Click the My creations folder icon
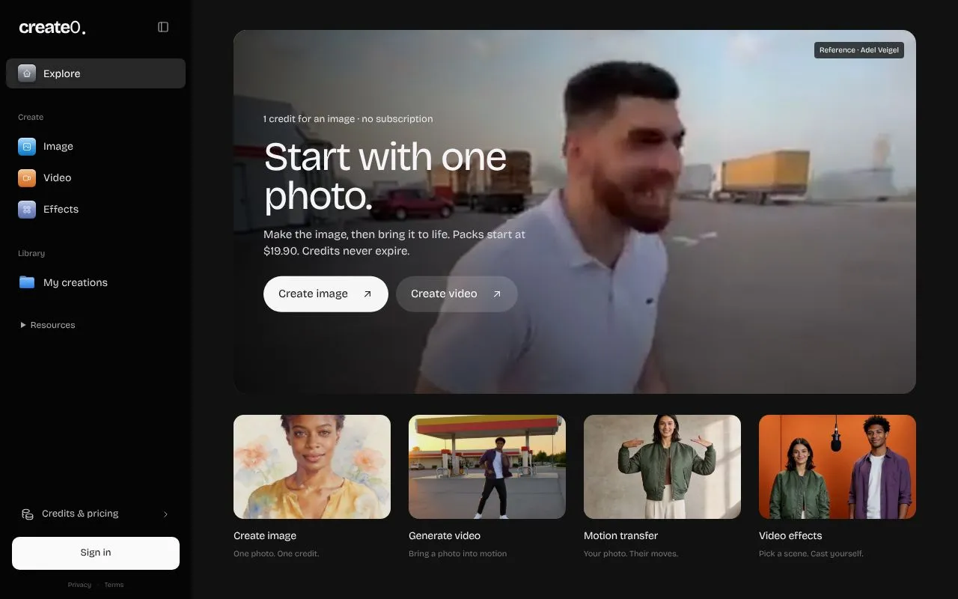Screen dimensions: 958x599 (27, 282)
